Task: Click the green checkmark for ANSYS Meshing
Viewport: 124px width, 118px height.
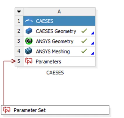Action: (84, 51)
